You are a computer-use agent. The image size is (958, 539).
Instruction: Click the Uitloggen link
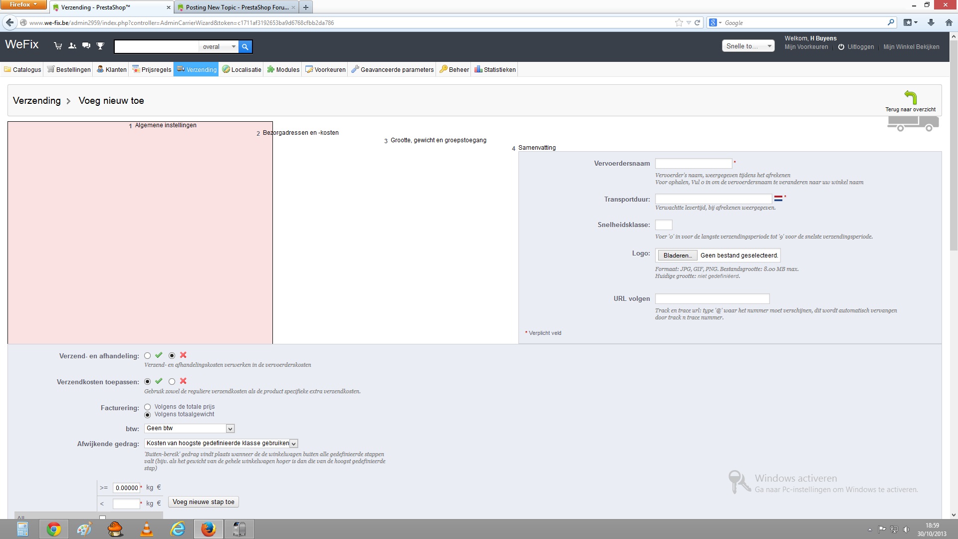pyautogui.click(x=860, y=47)
